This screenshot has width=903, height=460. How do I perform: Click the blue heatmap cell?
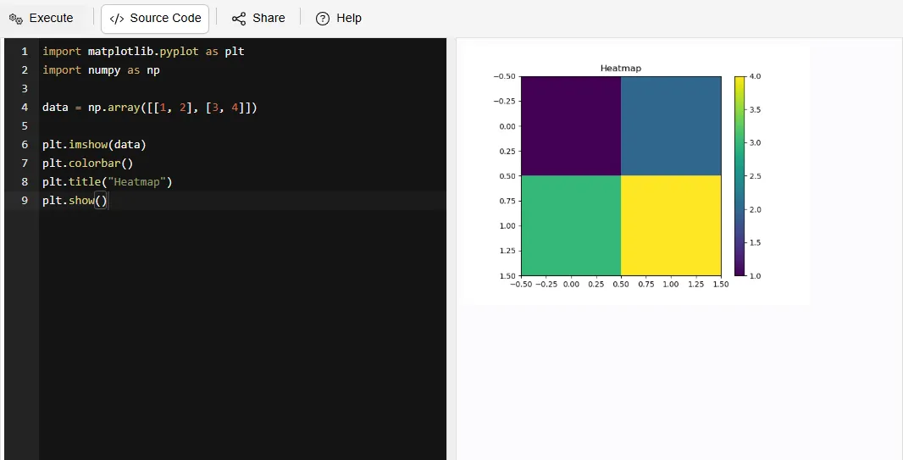[671, 125]
